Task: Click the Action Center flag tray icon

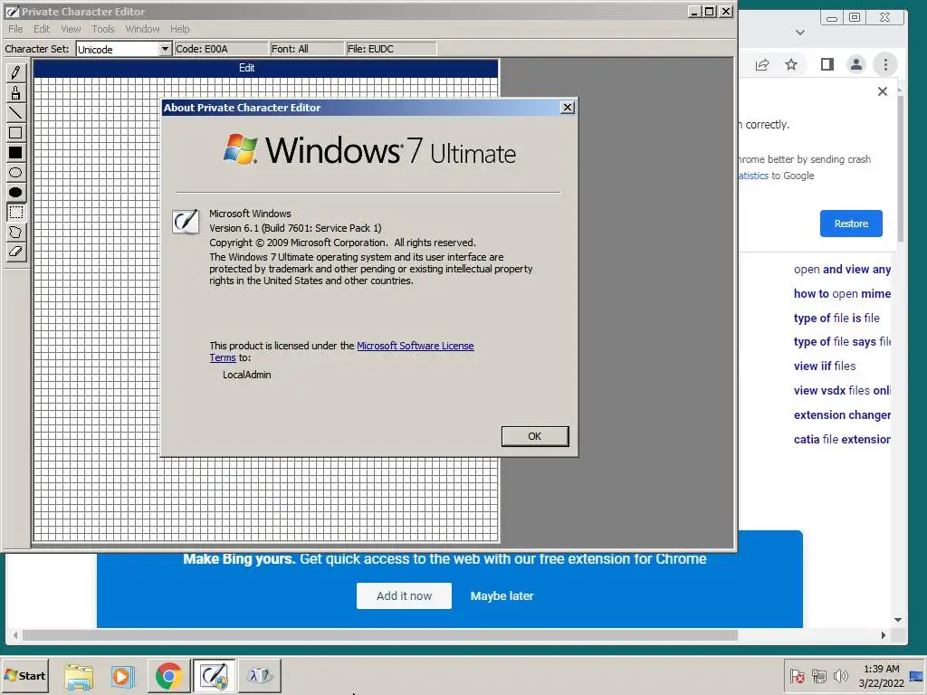Action: tap(797, 675)
